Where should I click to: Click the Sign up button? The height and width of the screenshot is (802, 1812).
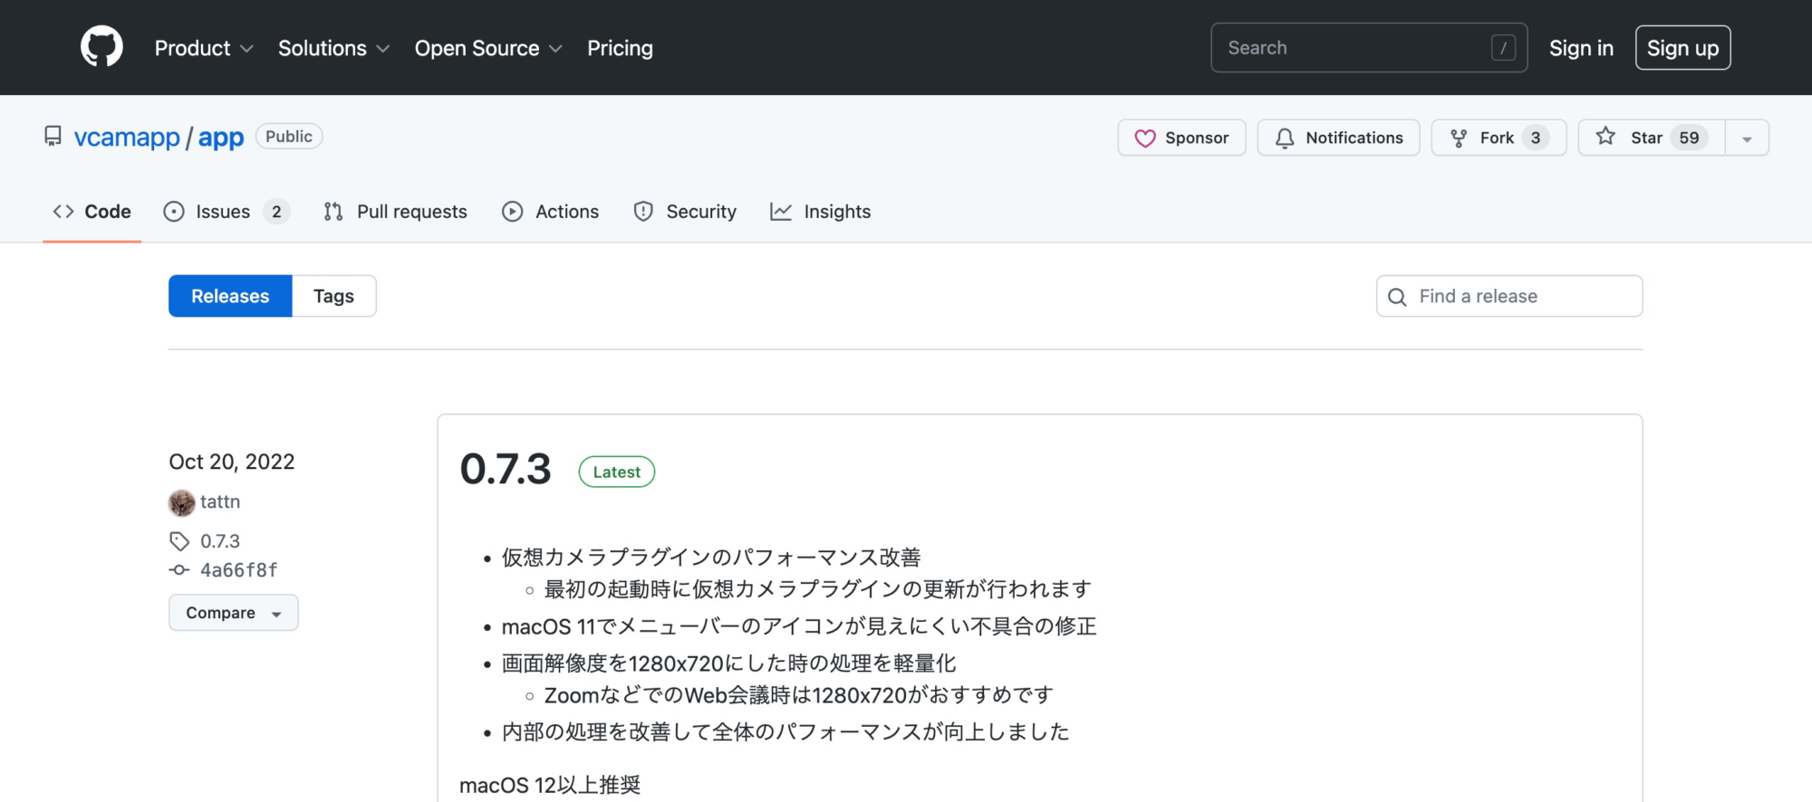(x=1682, y=48)
